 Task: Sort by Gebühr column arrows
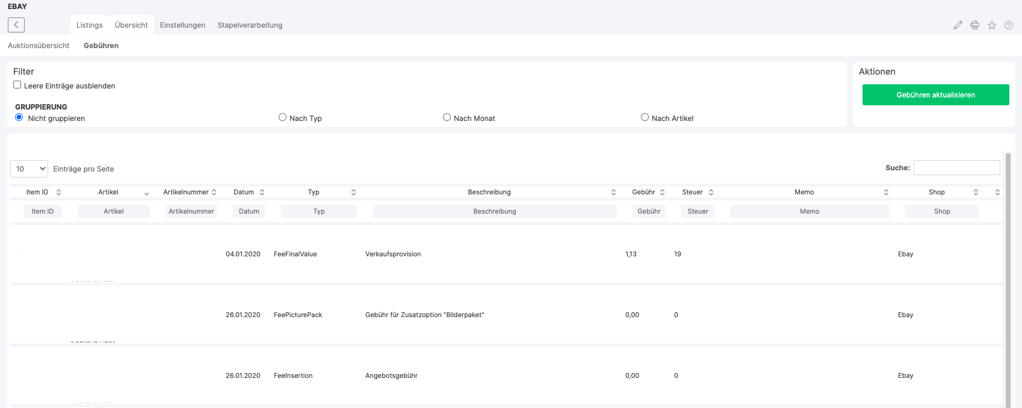[662, 192]
